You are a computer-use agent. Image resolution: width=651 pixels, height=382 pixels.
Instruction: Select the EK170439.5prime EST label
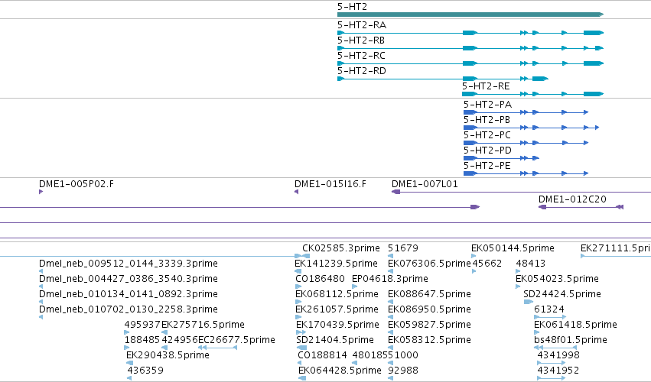(x=337, y=325)
